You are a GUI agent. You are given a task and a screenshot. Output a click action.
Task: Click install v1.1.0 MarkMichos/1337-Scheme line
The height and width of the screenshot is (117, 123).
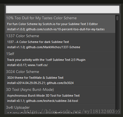point(44,47)
